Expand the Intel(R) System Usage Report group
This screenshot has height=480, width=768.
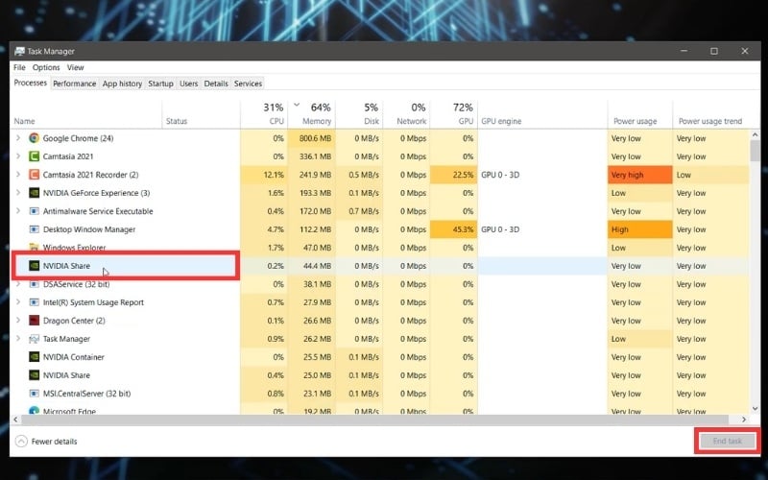pyautogui.click(x=18, y=302)
